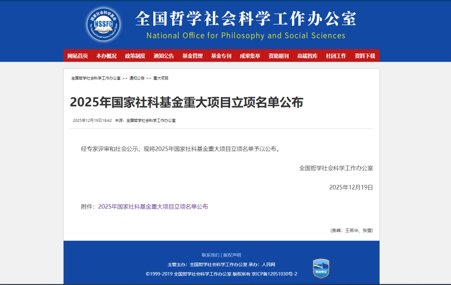451x285 pixels.
Task: Open the 网站首页 menu item
Action: point(78,56)
